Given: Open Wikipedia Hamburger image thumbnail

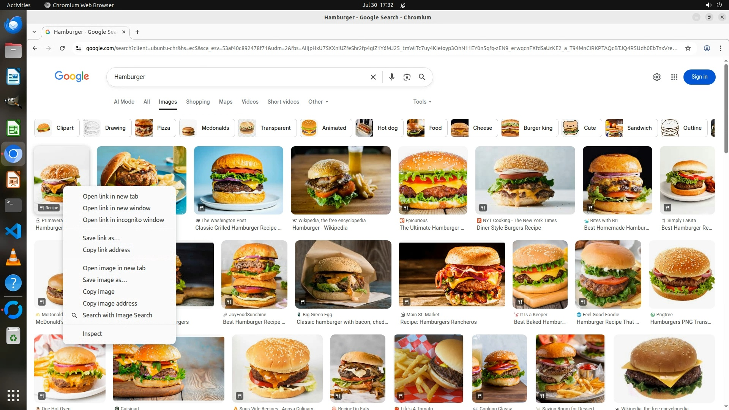Looking at the screenshot, I should click(340, 180).
